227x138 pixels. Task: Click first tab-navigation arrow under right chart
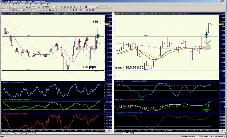(x=115, y=133)
